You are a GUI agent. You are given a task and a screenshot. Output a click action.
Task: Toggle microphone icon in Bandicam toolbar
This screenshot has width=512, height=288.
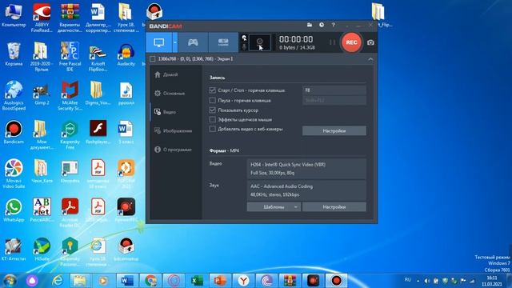(244, 47)
